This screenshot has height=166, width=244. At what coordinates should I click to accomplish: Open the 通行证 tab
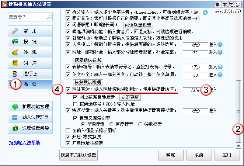pyautogui.click(x=30, y=74)
